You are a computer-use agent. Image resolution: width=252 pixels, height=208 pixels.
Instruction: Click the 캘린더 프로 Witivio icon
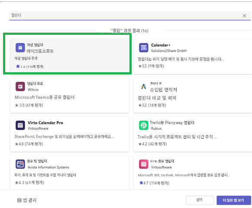(x=20, y=87)
